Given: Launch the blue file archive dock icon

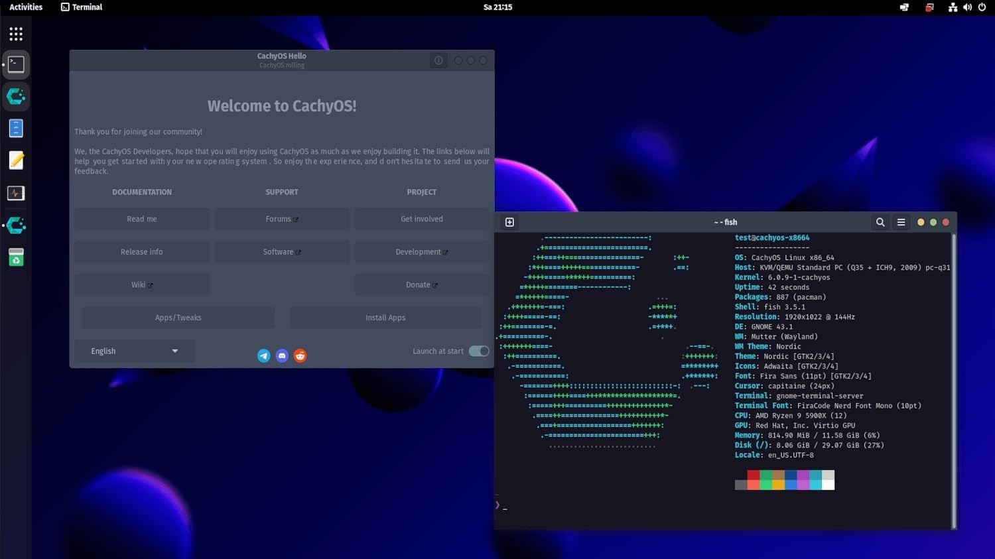Looking at the screenshot, I should pos(16,128).
